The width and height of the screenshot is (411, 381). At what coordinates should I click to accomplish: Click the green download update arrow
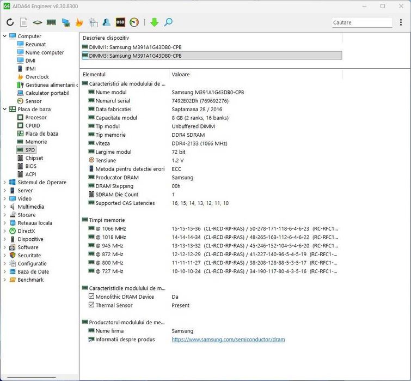tap(155, 22)
